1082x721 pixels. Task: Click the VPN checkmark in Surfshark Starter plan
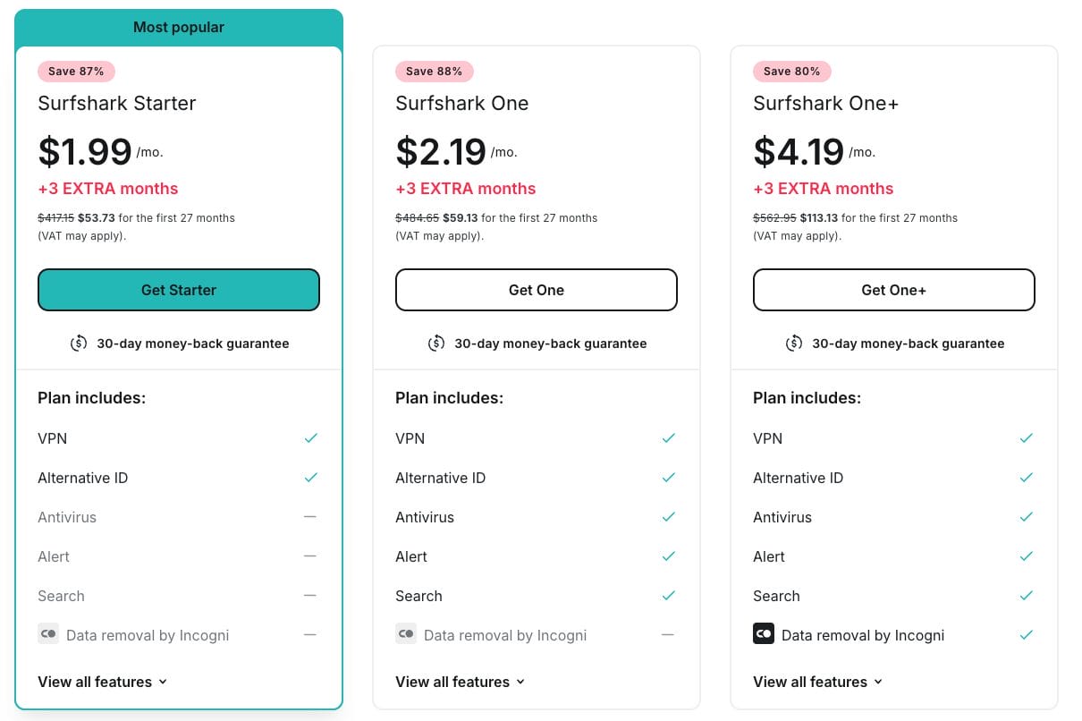pyautogui.click(x=310, y=437)
